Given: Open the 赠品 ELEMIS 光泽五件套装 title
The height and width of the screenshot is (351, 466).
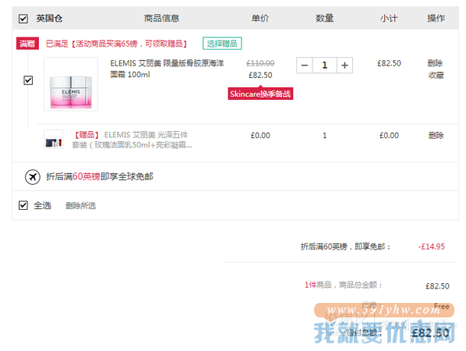Looking at the screenshot, I should (x=132, y=140).
